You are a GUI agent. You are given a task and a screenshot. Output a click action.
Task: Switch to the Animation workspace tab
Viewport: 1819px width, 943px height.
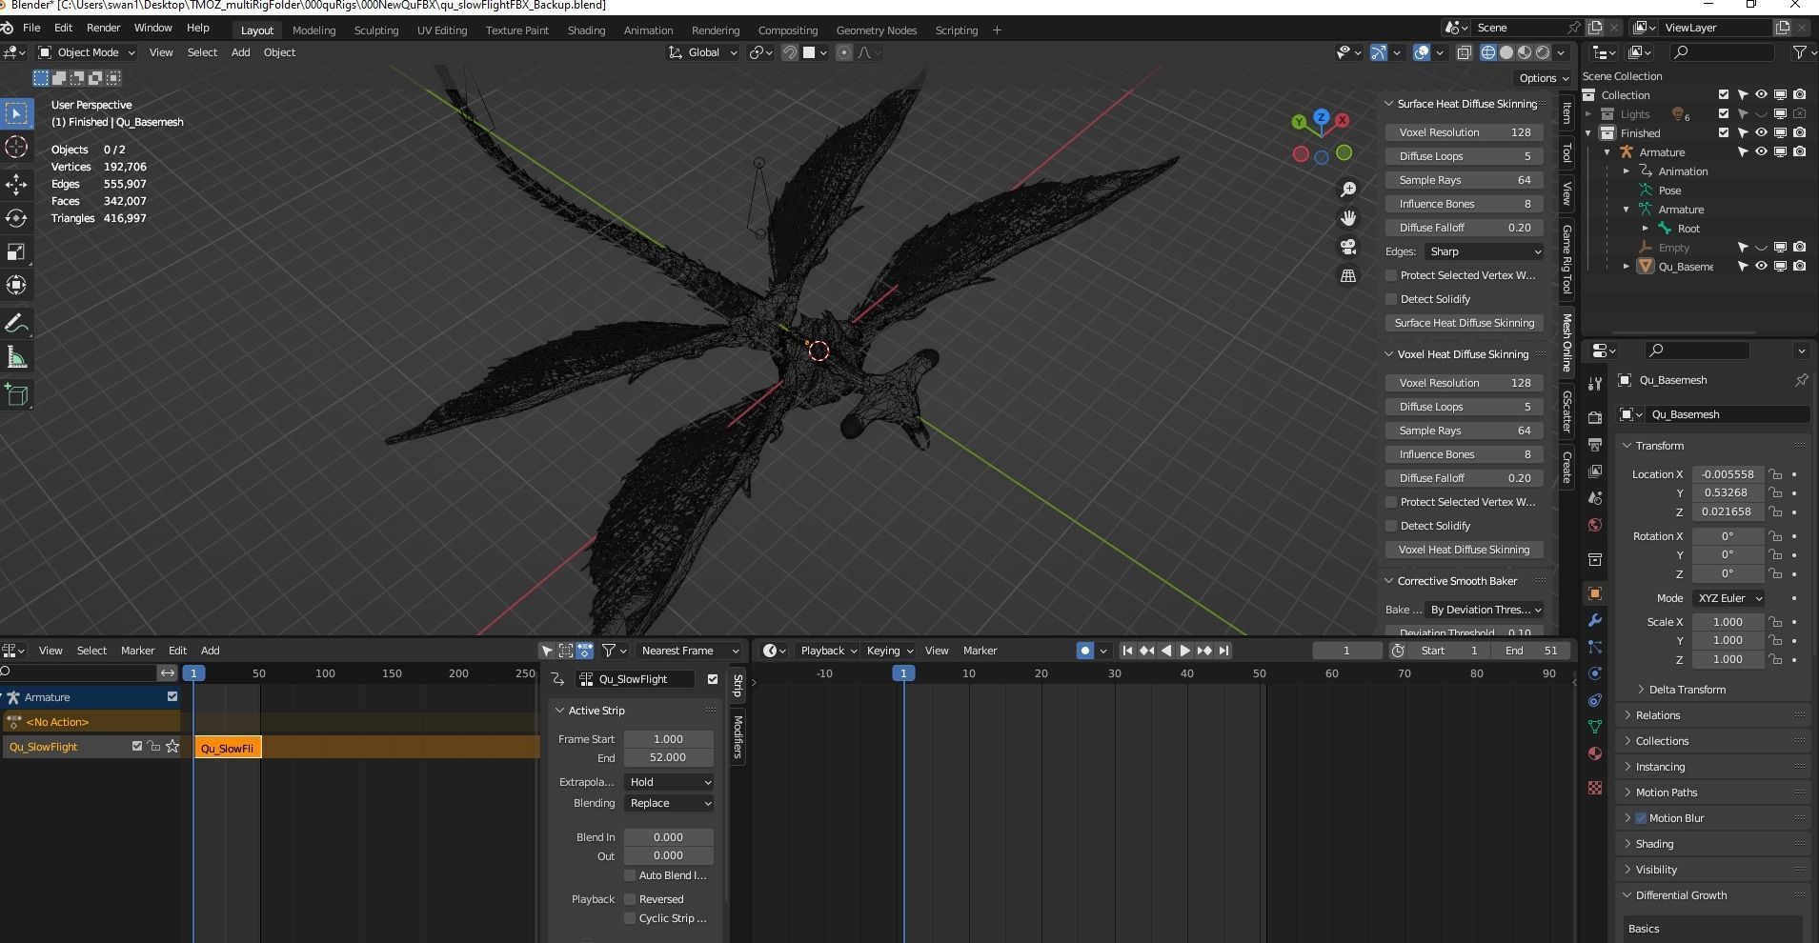648,30
